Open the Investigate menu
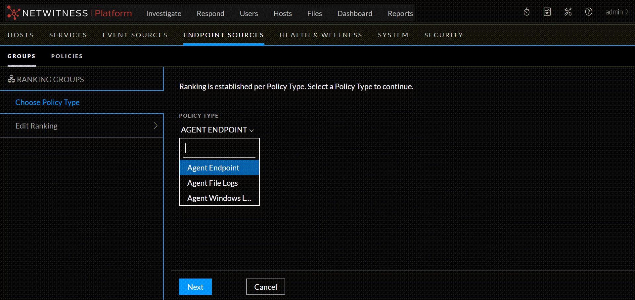The image size is (635, 300). 163,14
